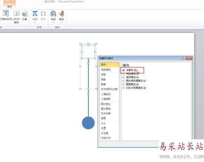Open the Audio (音频) dropdown arrow
This screenshot has width=204, height=162.
[x=61, y=22]
